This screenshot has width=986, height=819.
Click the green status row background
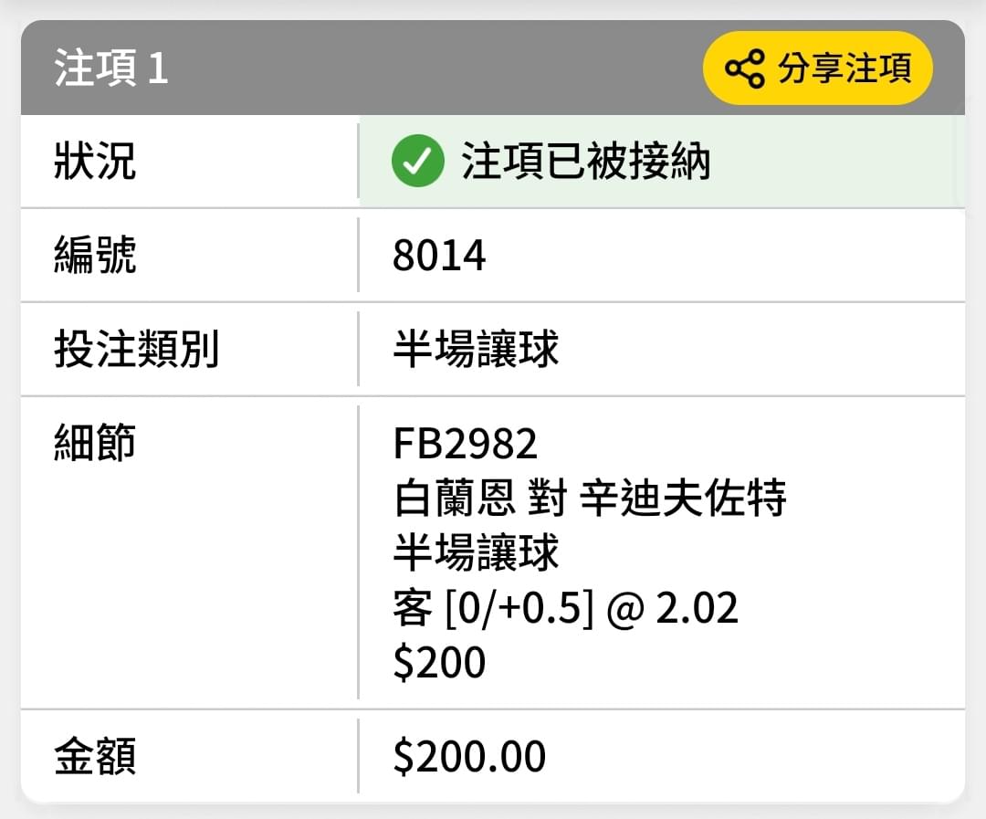pos(662,161)
